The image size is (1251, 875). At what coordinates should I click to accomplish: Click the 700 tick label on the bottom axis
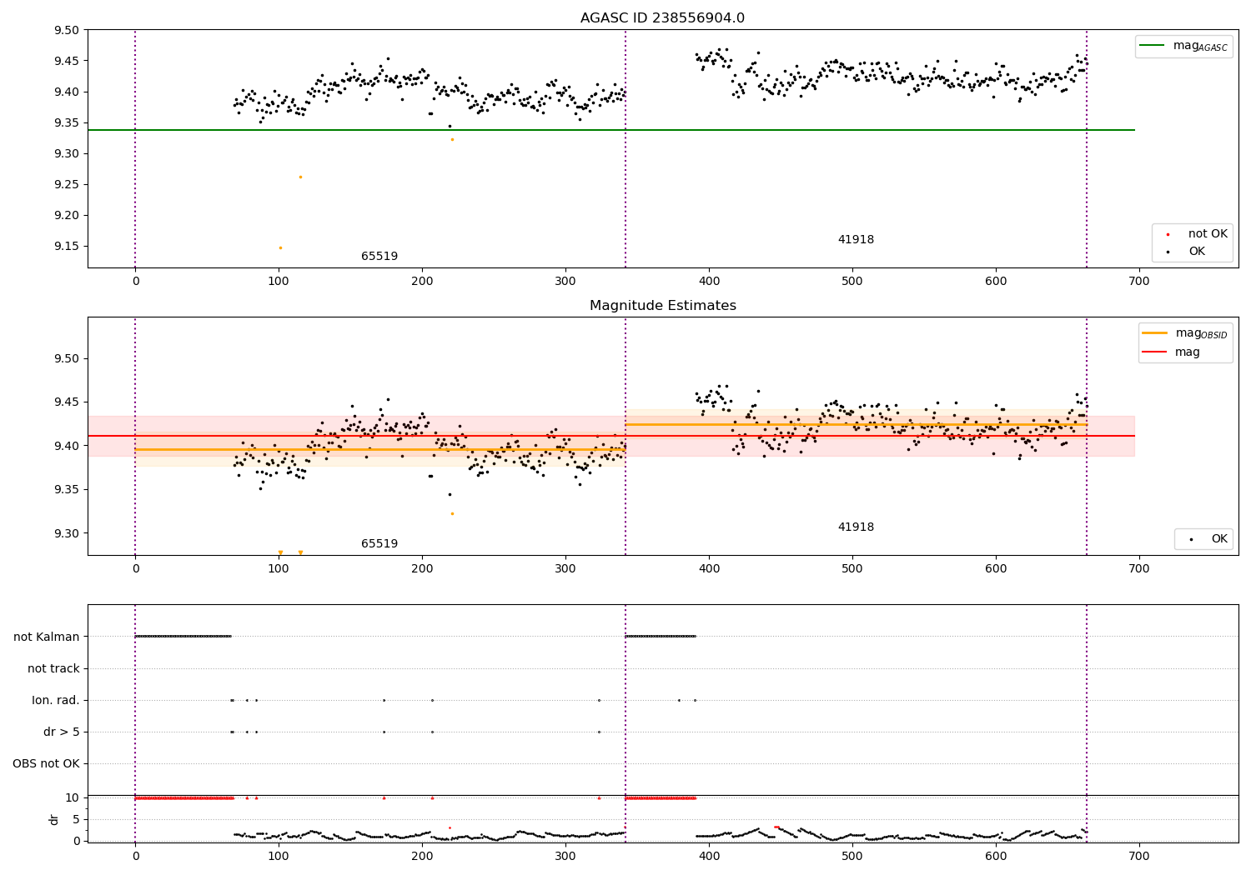1138,855
